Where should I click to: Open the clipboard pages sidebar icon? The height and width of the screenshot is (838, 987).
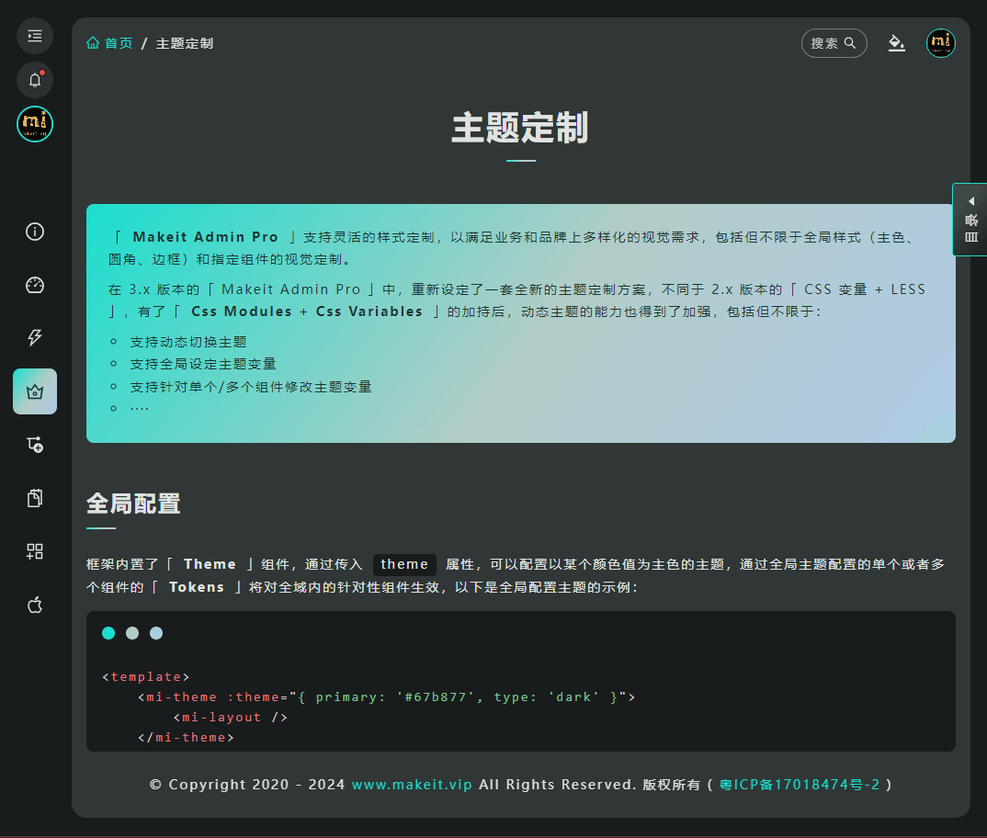[35, 498]
